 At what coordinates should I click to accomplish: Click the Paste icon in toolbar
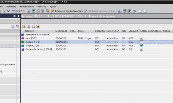pyautogui.click(x=4, y=11)
